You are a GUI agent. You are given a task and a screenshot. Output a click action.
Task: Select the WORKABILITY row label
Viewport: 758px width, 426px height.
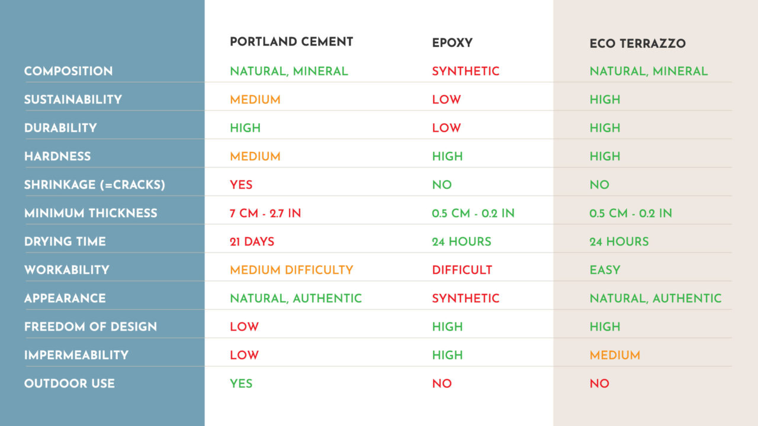67,270
